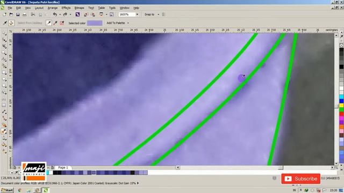Select the Crop tool in toolbox
The width and height of the screenshot is (344, 193).
tap(4, 47)
